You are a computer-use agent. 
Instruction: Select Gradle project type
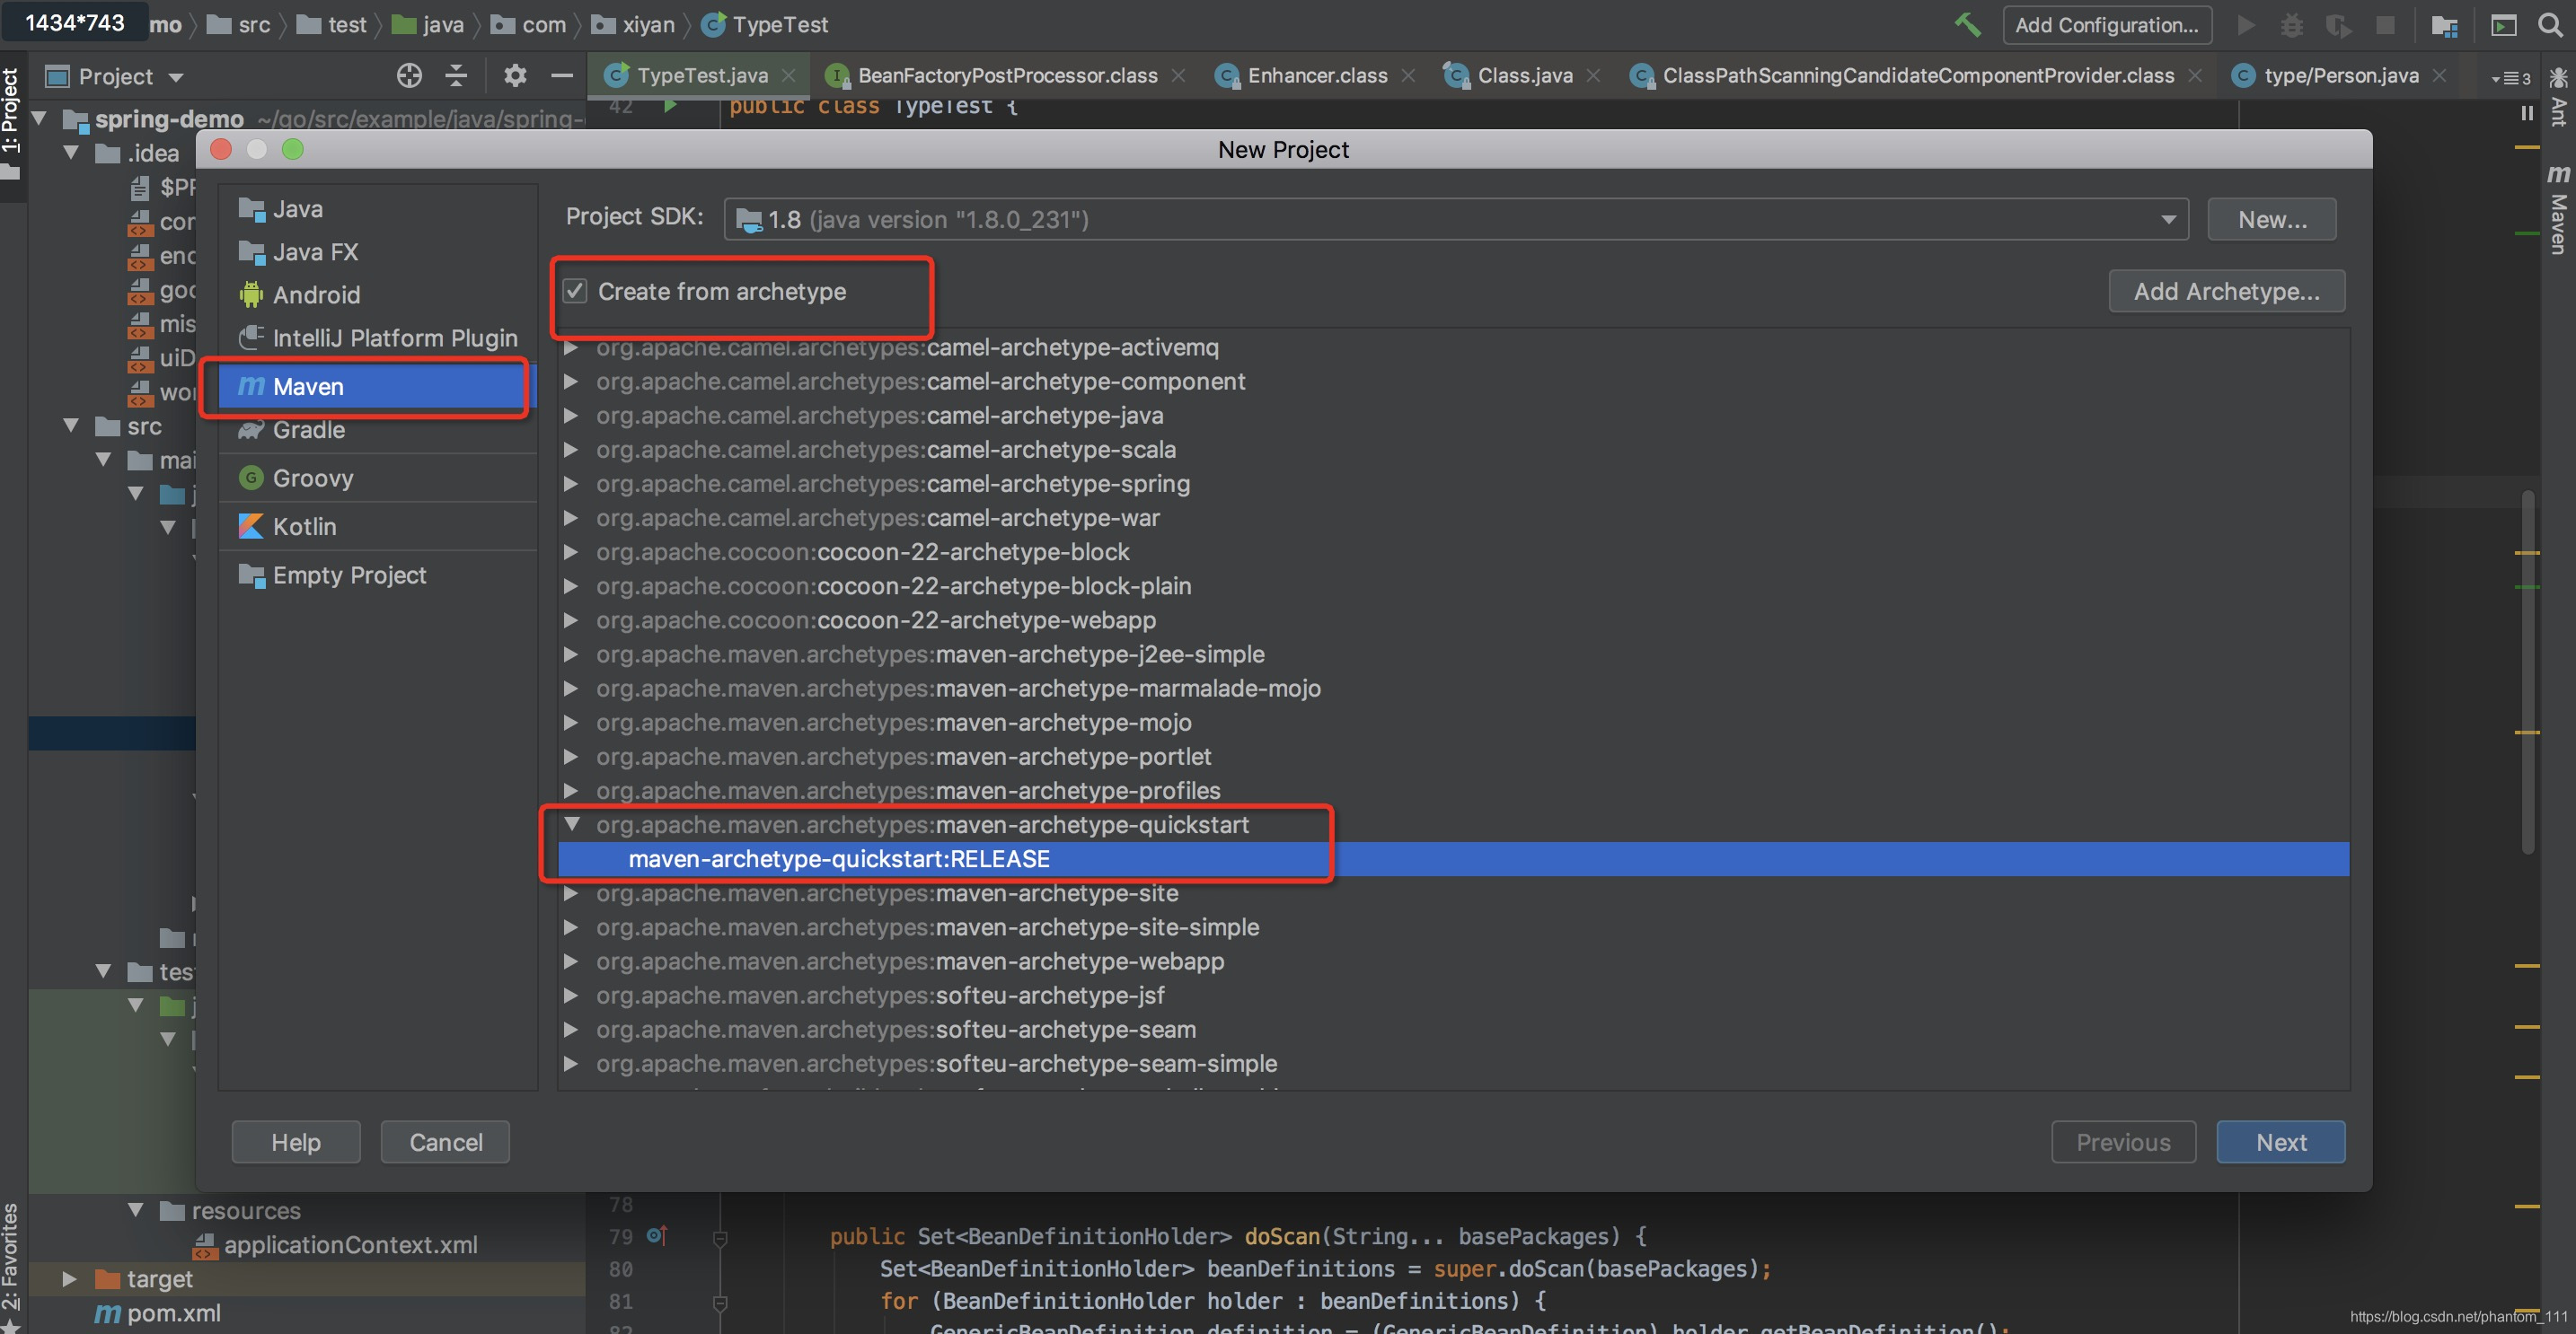coord(378,430)
